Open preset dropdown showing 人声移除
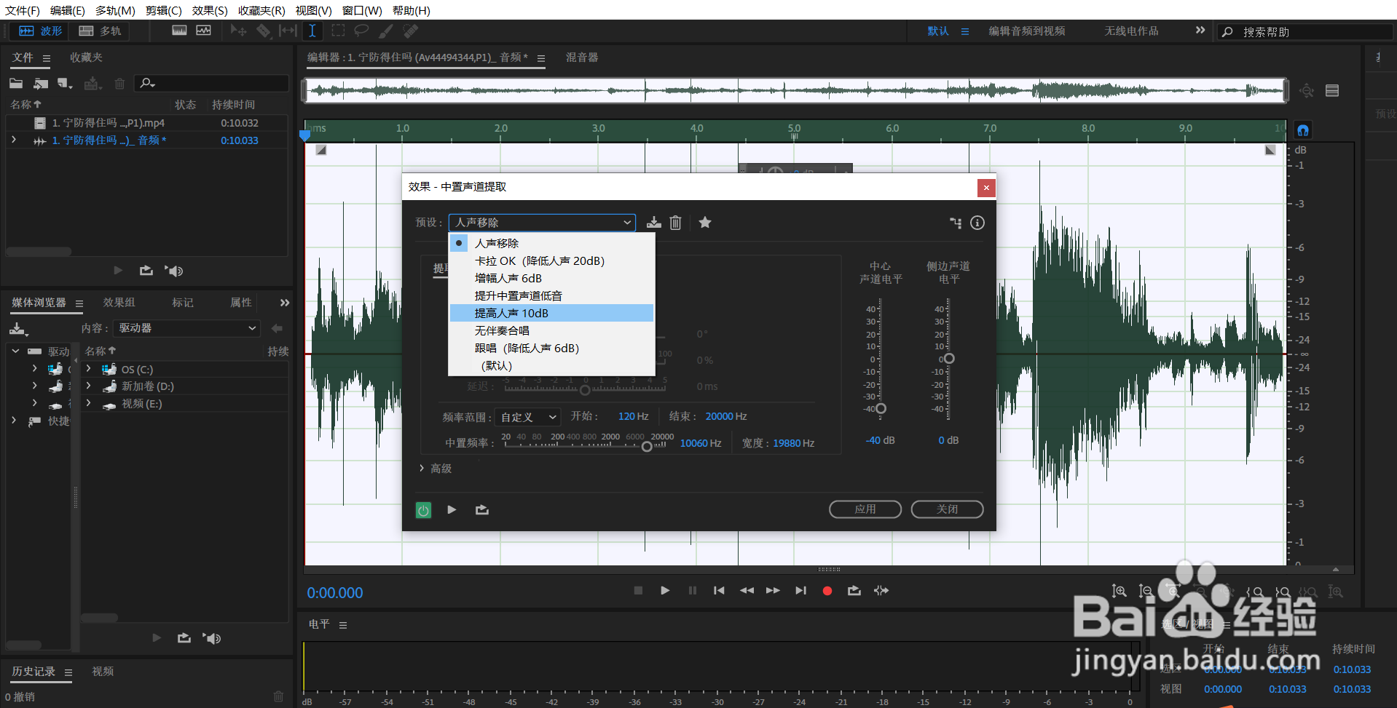Image resolution: width=1397 pixels, height=708 pixels. pyautogui.click(x=542, y=223)
